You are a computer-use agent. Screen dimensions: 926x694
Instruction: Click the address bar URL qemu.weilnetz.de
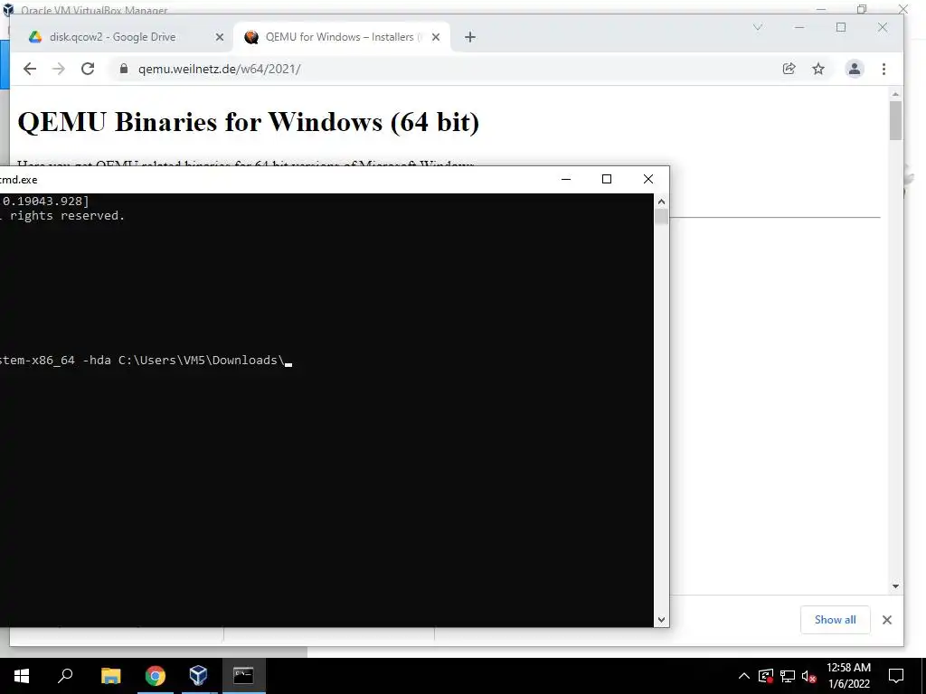coord(219,69)
